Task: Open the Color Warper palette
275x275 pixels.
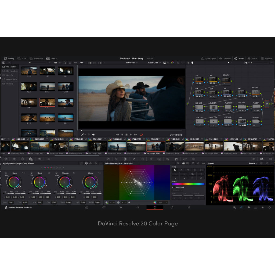Action: click(125, 159)
